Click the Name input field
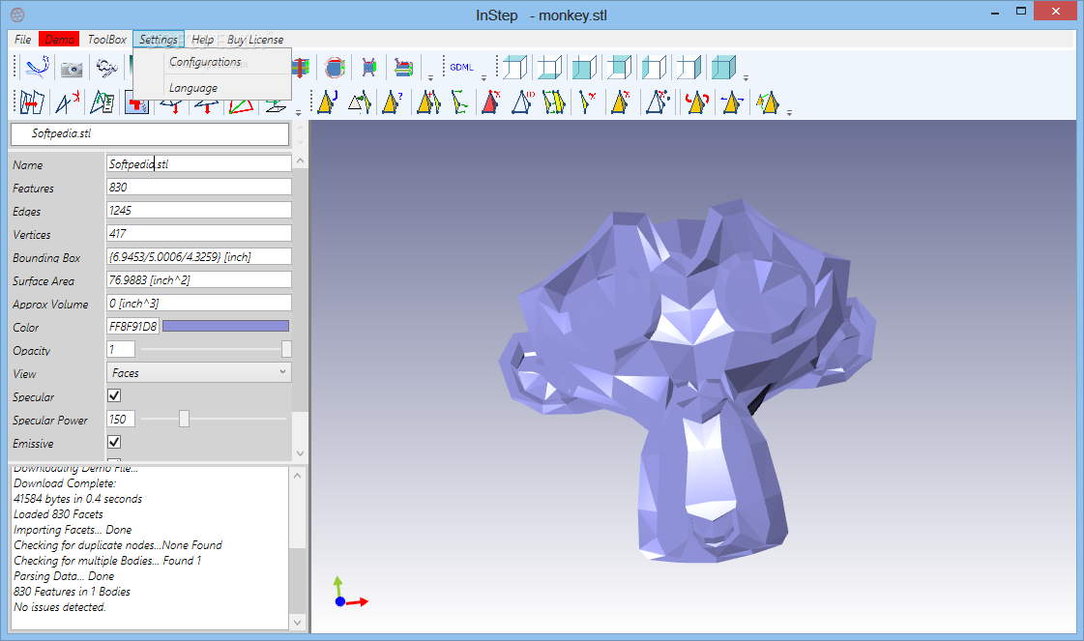Image resolution: width=1084 pixels, height=641 pixels. pyautogui.click(x=199, y=164)
